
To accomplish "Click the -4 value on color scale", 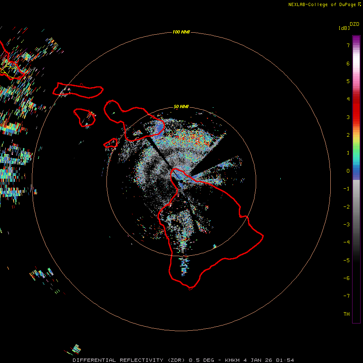I will (x=346, y=242).
